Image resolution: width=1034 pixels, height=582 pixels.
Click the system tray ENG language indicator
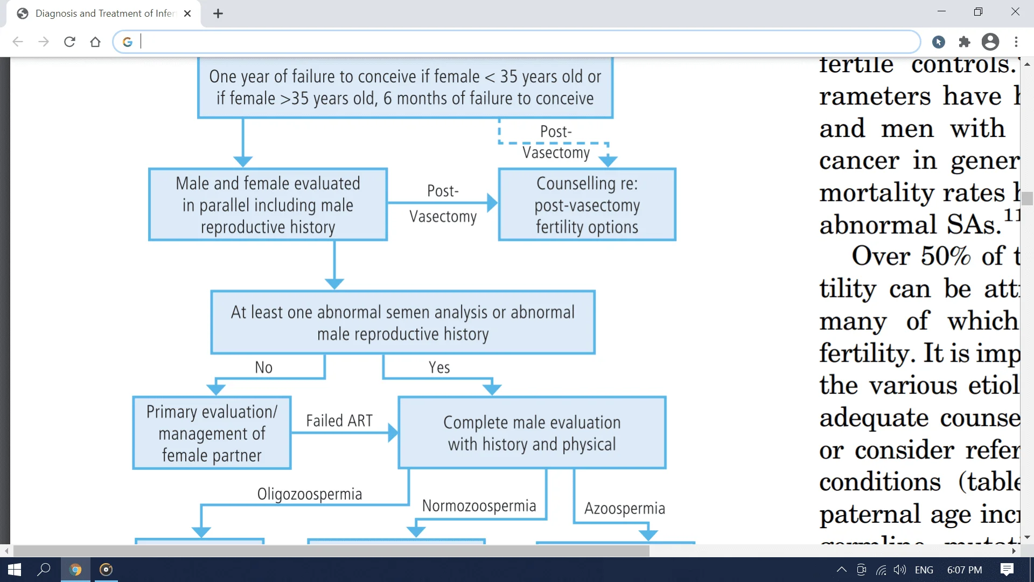[925, 568]
